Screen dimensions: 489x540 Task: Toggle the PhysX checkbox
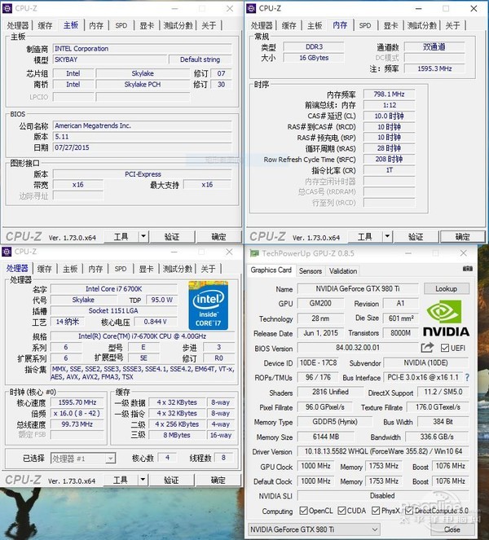tap(376, 511)
